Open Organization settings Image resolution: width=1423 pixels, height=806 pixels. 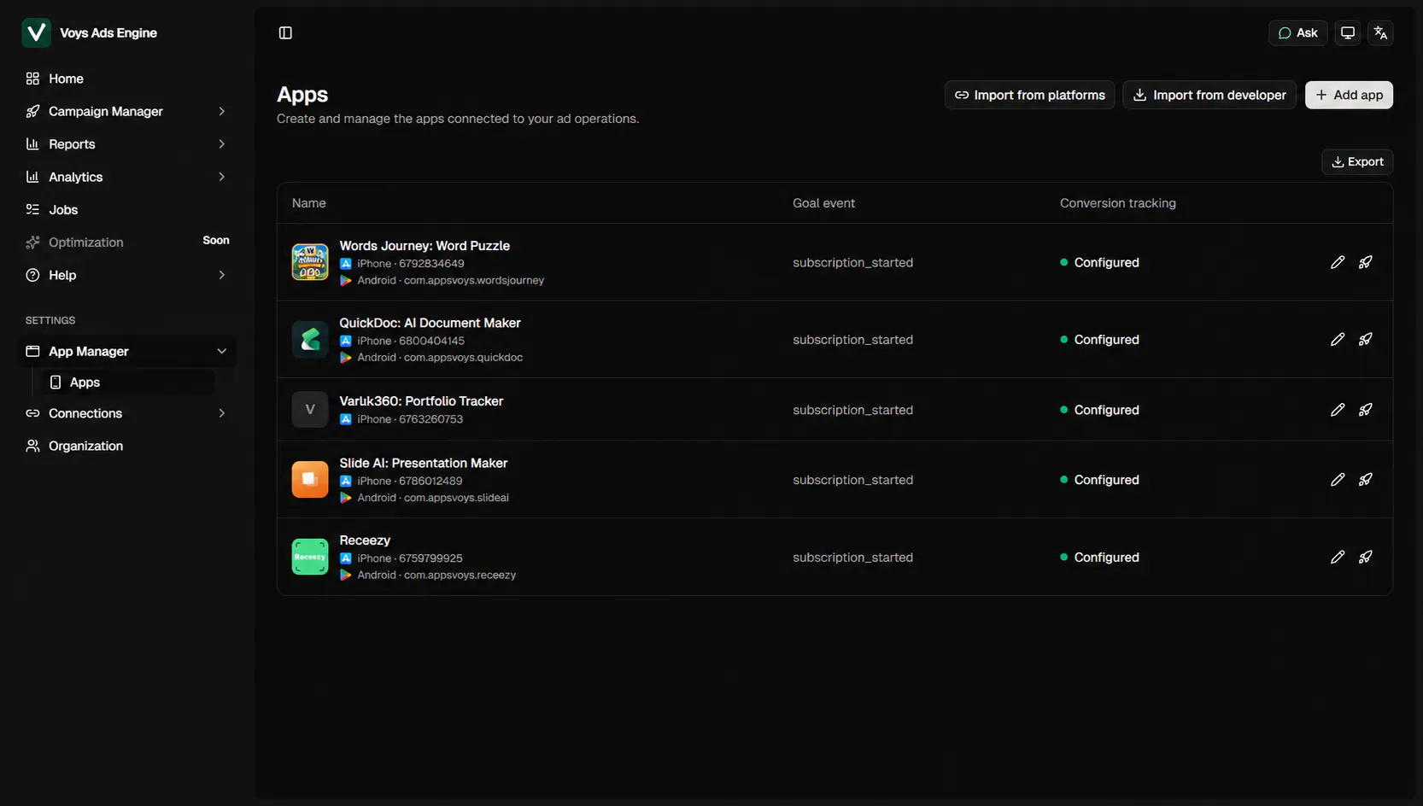(126, 446)
